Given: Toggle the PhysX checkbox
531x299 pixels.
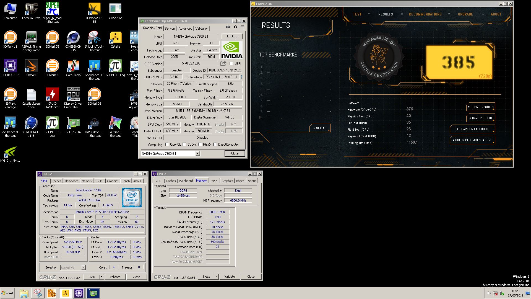Looking at the screenshot, I should (x=200, y=145).
